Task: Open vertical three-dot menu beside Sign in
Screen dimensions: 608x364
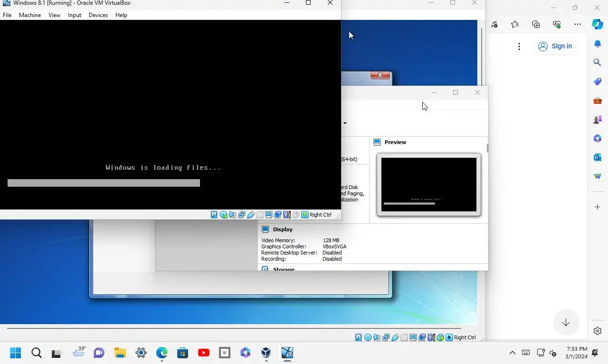Action: (519, 46)
